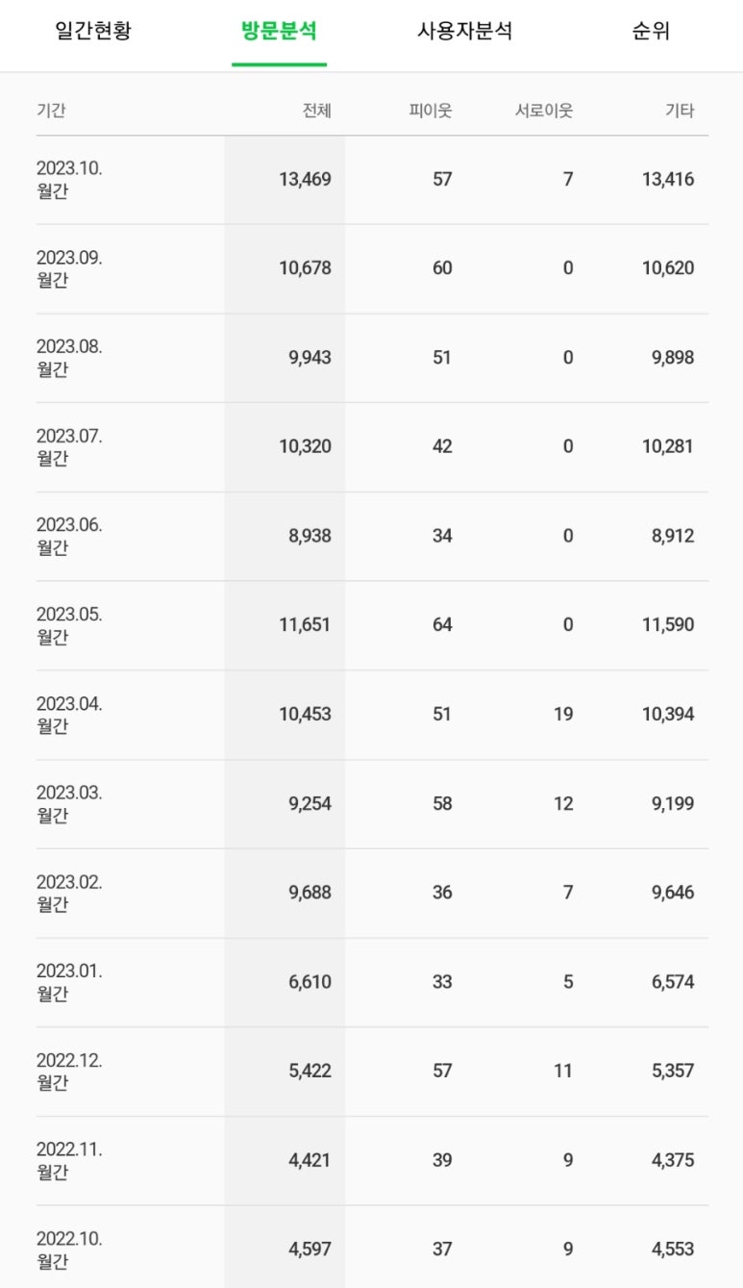Open the 2023.05. 월간 period entry
The height and width of the screenshot is (1288, 743).
69,625
